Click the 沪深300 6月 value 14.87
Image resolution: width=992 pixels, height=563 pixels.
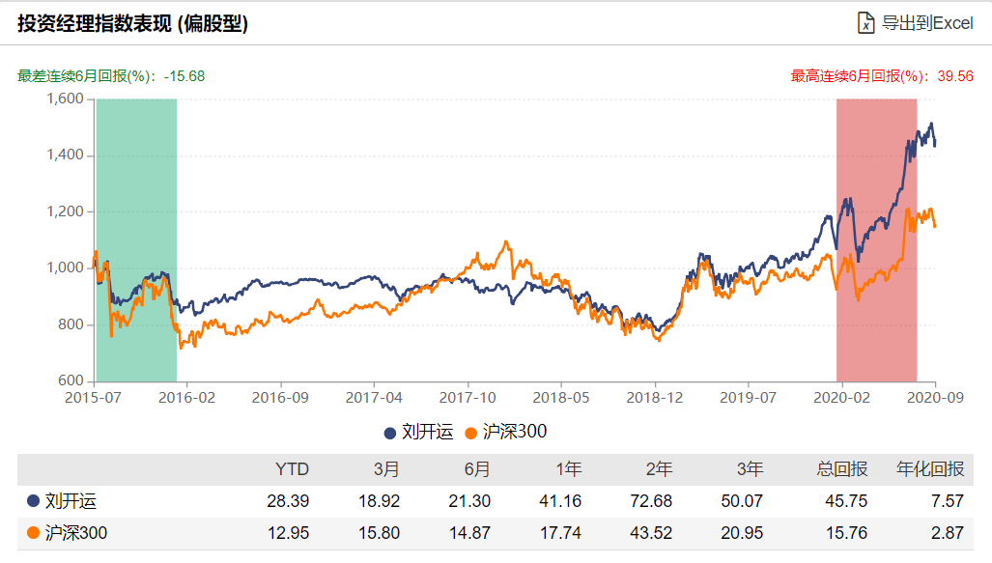(469, 533)
